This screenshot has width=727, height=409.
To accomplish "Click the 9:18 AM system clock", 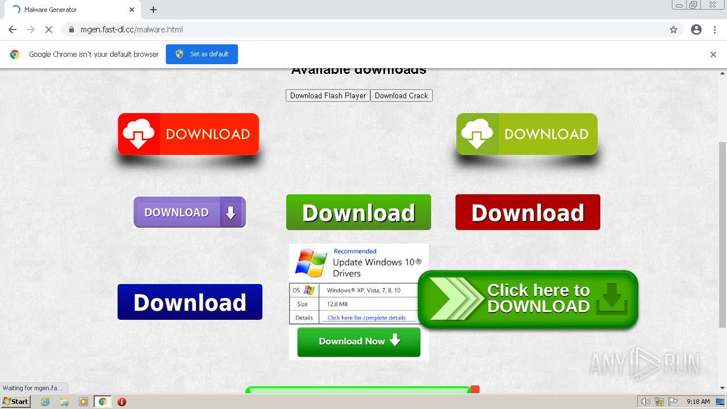I will pyautogui.click(x=698, y=402).
